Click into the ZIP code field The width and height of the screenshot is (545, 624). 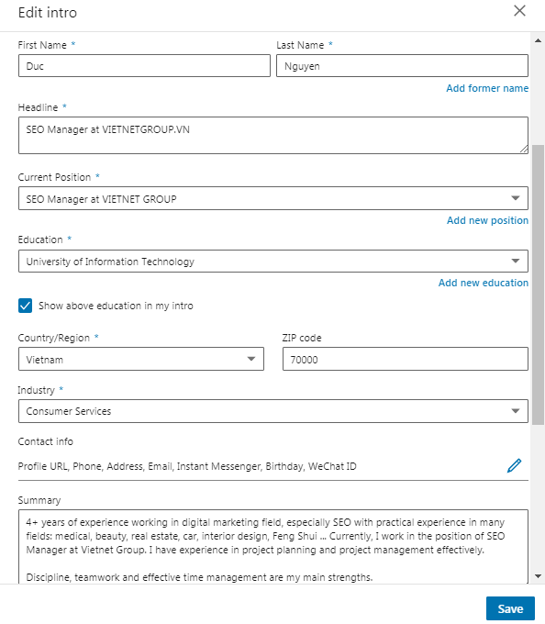406,359
